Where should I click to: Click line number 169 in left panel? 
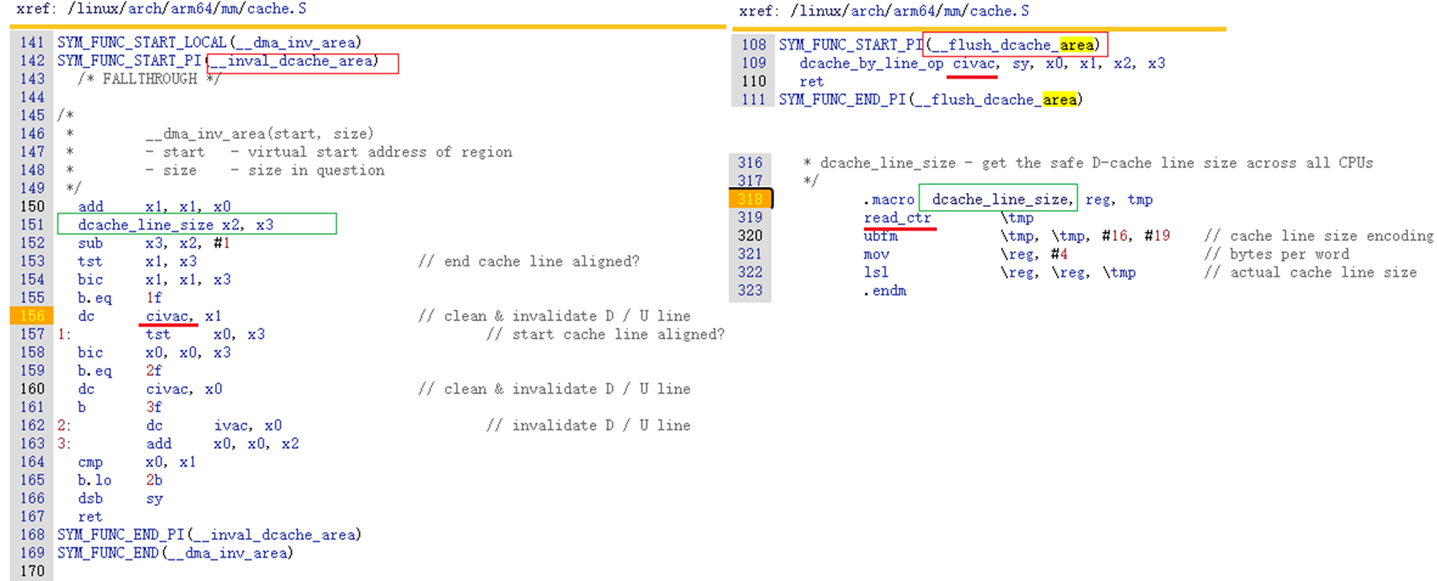(x=32, y=553)
